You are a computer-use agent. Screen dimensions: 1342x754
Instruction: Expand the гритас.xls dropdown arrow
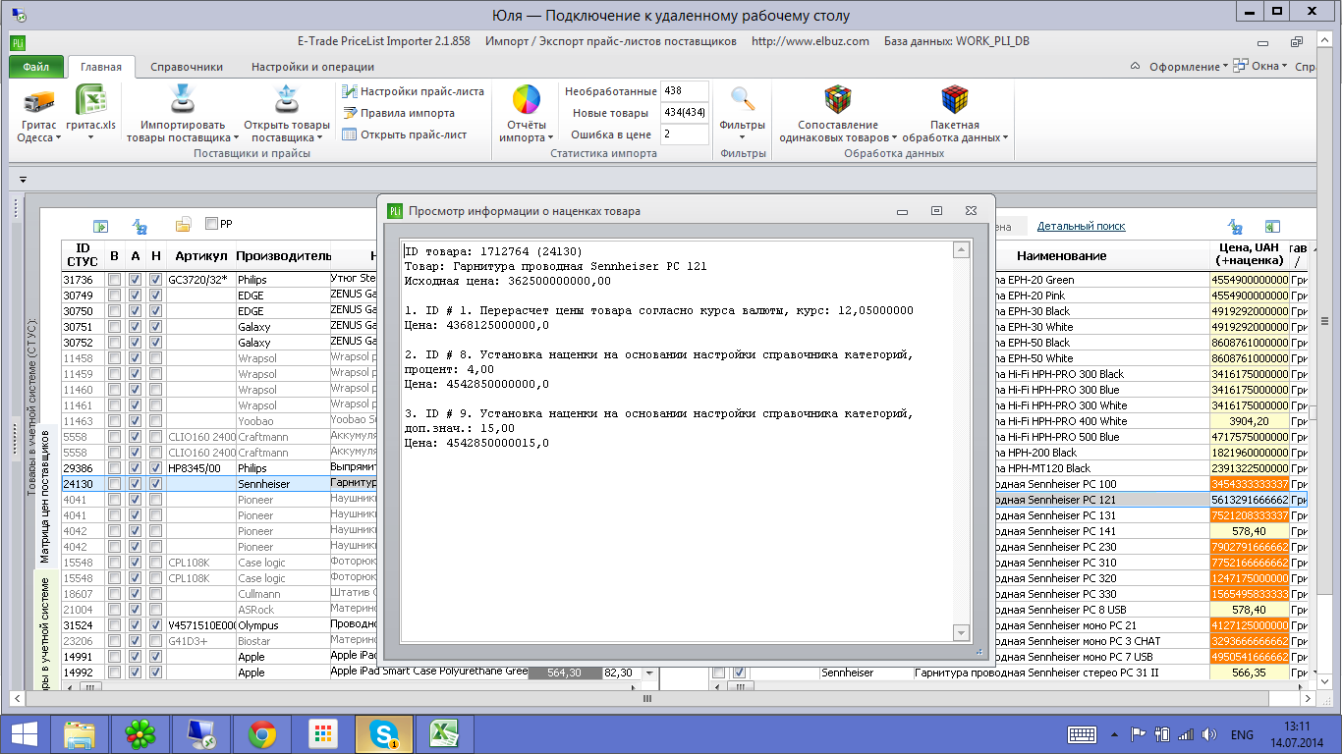click(x=90, y=138)
